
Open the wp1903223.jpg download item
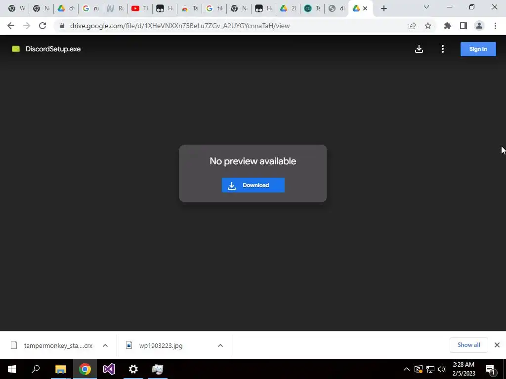(156, 345)
